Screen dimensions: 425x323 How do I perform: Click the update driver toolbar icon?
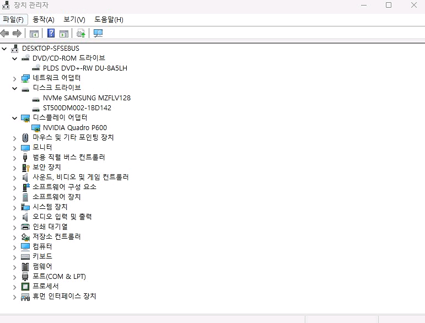click(81, 33)
